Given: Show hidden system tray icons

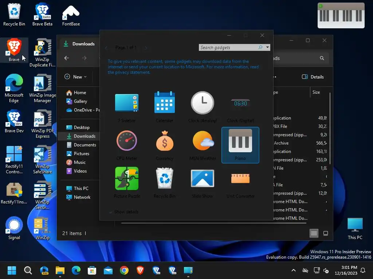Looking at the screenshot, I should click(294, 270).
